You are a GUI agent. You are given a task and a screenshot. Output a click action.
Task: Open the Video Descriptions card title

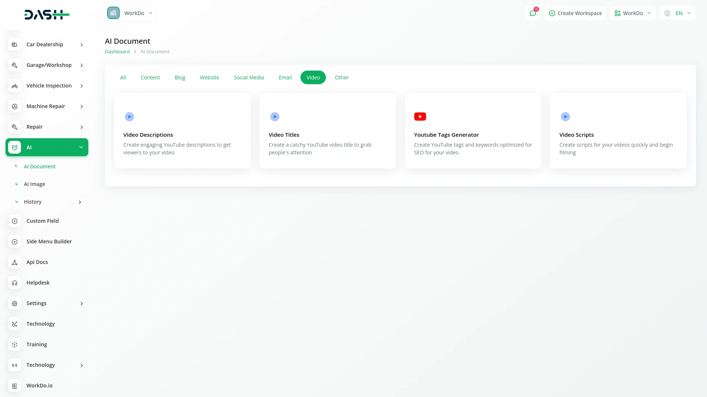148,135
